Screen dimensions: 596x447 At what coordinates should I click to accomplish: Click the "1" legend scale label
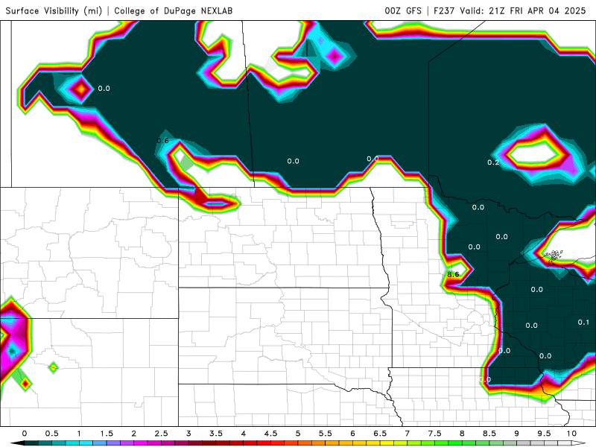point(79,434)
